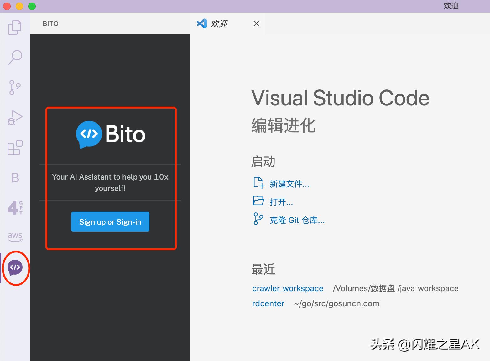Open the GPT-4 extension panel

(15, 208)
